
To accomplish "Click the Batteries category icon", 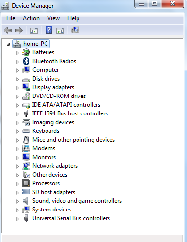I will tap(26, 52).
